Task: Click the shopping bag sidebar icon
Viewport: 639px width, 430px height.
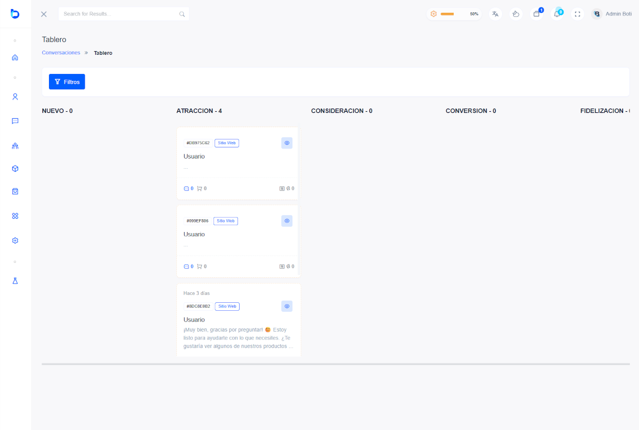Action: pos(15,191)
